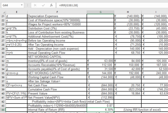Image resolution: width=168 pixels, height=113 pixels.
Task: Select column E header
Action: tap(16, 12)
